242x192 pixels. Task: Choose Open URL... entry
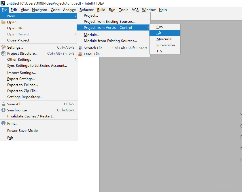(x=39, y=28)
